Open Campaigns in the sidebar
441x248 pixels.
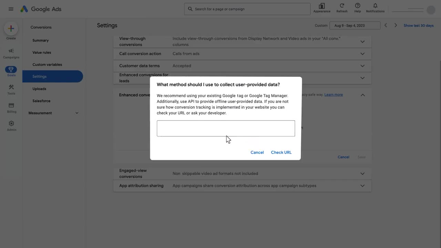pos(11,53)
